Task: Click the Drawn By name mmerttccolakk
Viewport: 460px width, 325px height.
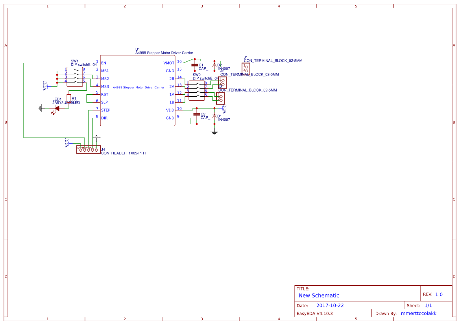Action: [419, 313]
